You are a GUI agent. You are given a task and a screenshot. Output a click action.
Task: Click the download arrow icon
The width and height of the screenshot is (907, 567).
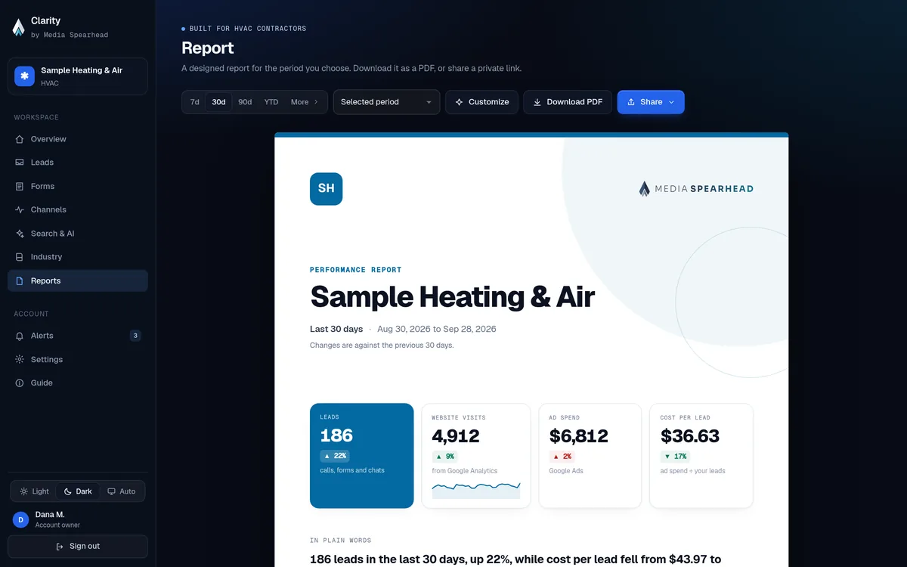tap(537, 102)
